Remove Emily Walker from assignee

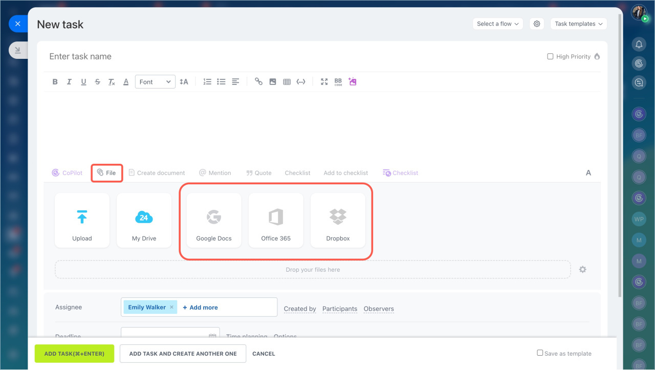coord(171,308)
